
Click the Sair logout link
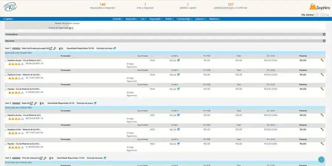coord(328,15)
